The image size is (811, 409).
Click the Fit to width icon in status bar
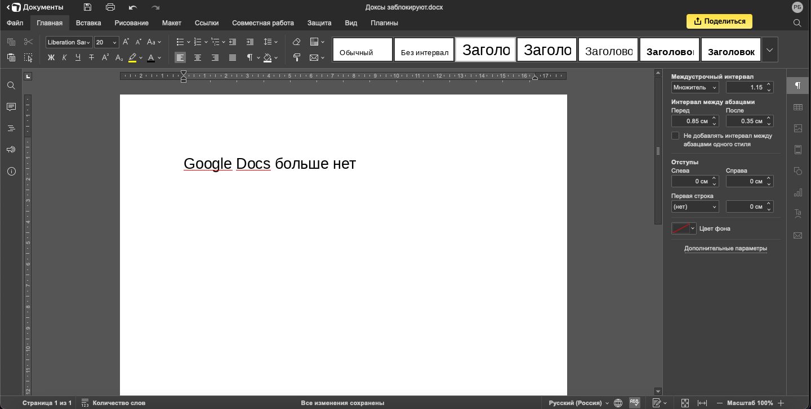coord(702,403)
